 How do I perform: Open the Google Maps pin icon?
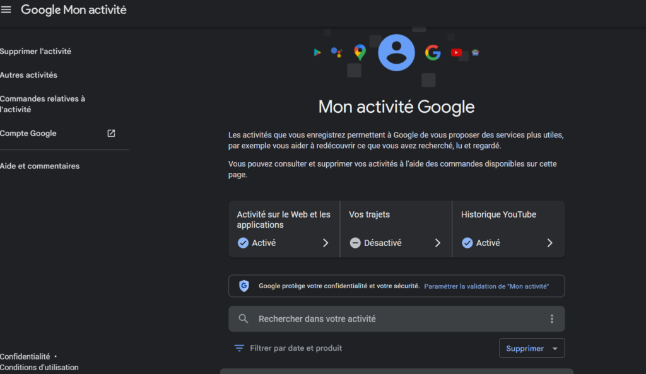(x=360, y=52)
